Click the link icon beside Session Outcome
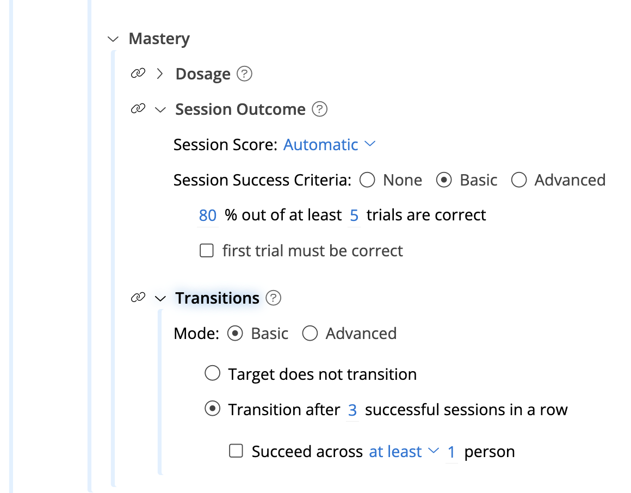Image resolution: width=631 pixels, height=493 pixels. click(138, 109)
